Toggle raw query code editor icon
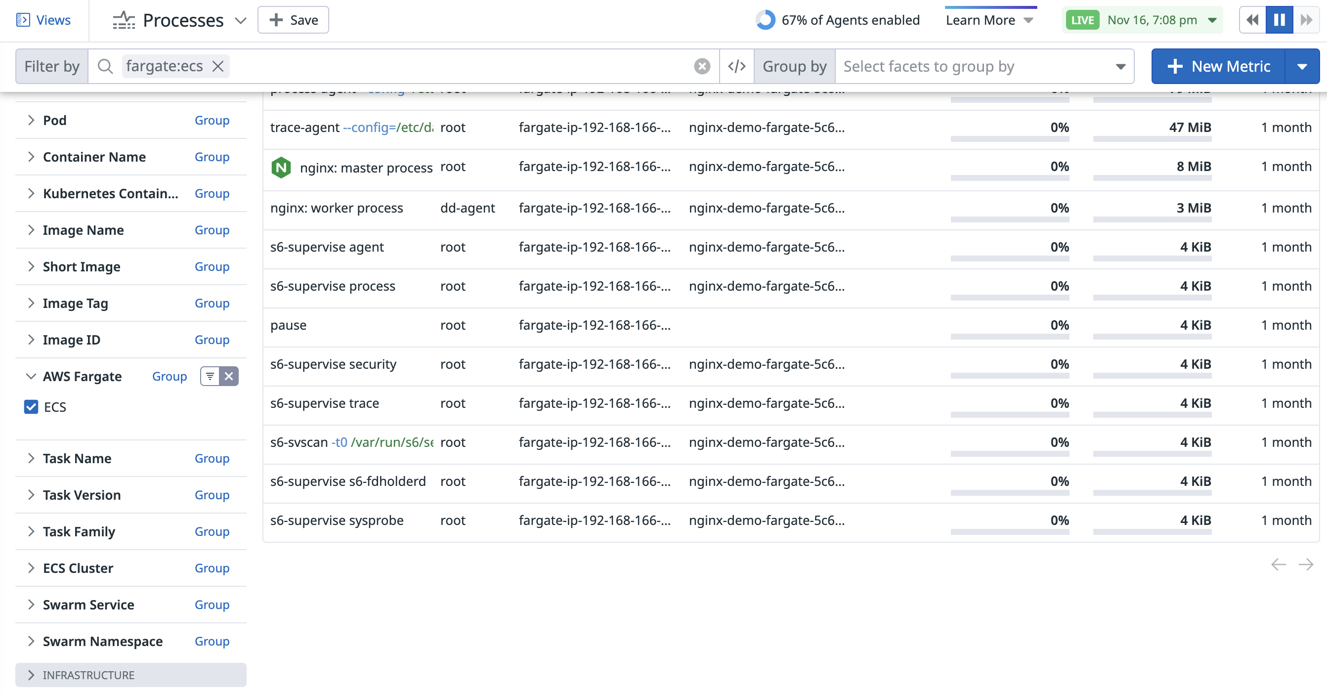Image resolution: width=1327 pixels, height=693 pixels. (x=737, y=66)
